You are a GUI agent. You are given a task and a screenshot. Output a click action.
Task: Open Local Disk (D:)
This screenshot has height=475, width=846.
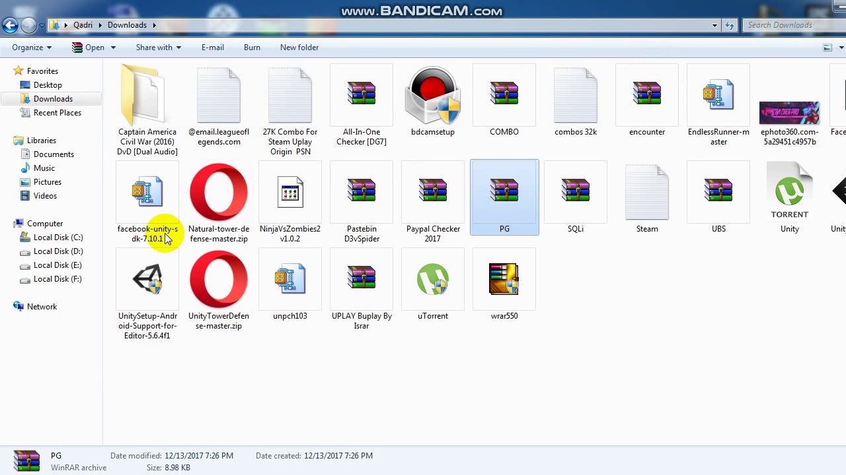click(x=58, y=251)
